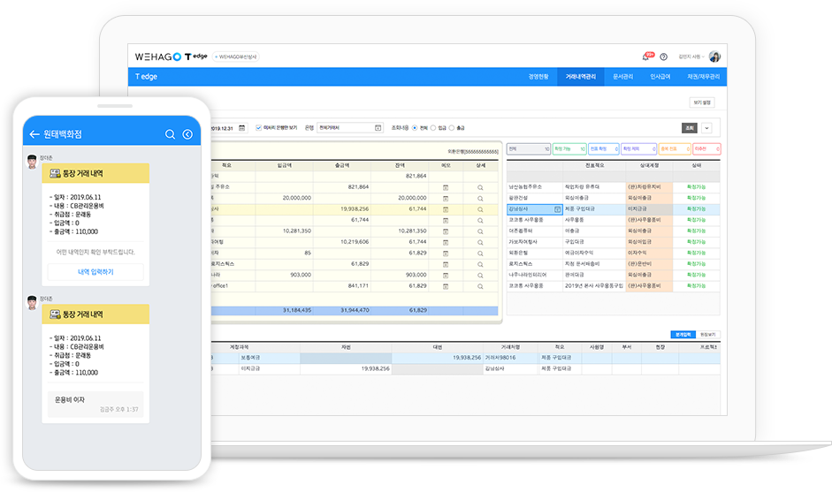Tap the 내역 입력하기 button

click(x=95, y=271)
